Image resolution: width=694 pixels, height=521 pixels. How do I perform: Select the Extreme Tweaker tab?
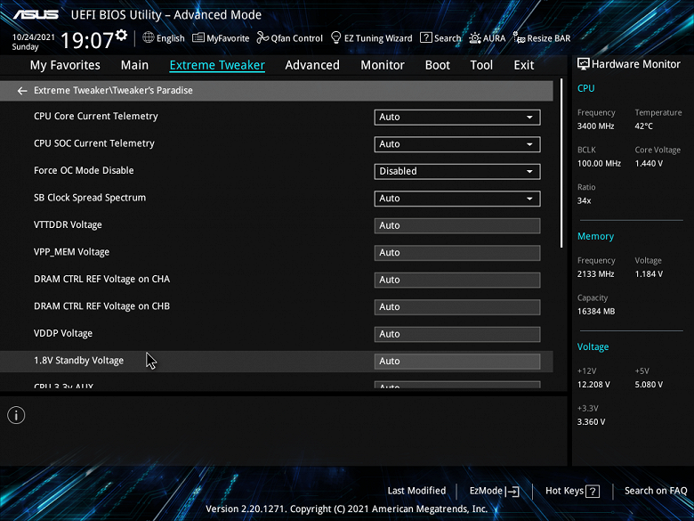217,65
